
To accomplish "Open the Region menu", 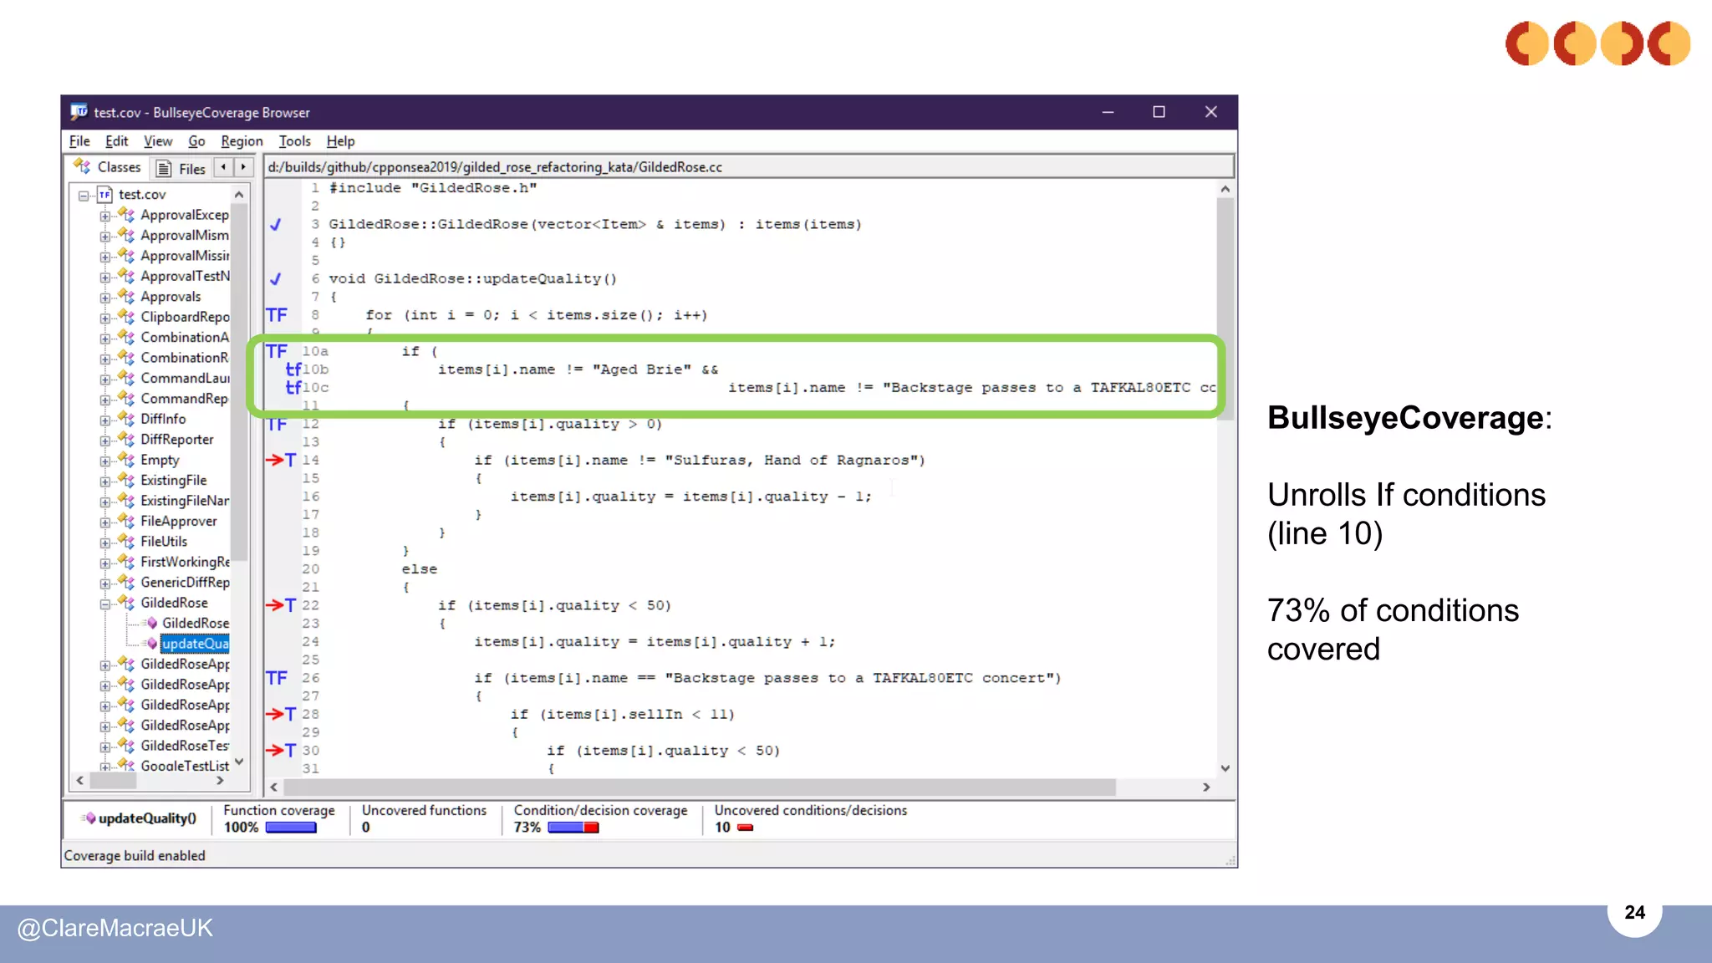I will 242,140.
